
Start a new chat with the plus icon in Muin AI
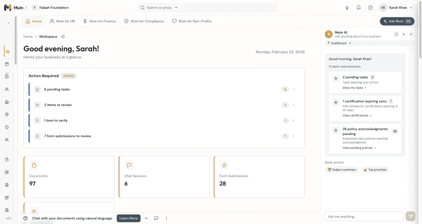404,34
